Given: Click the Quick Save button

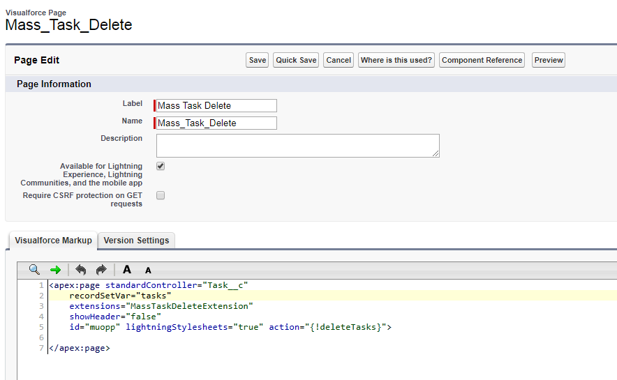Looking at the screenshot, I should point(296,60).
